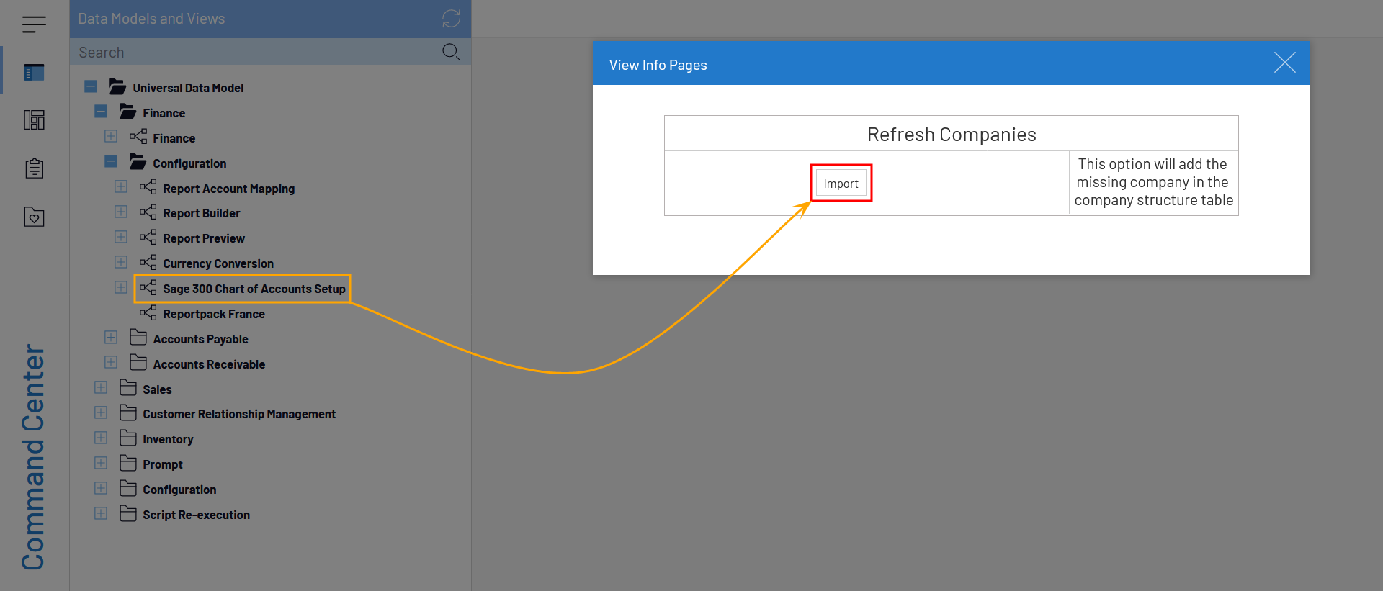Collapse the Universal Data Model node

(91, 87)
